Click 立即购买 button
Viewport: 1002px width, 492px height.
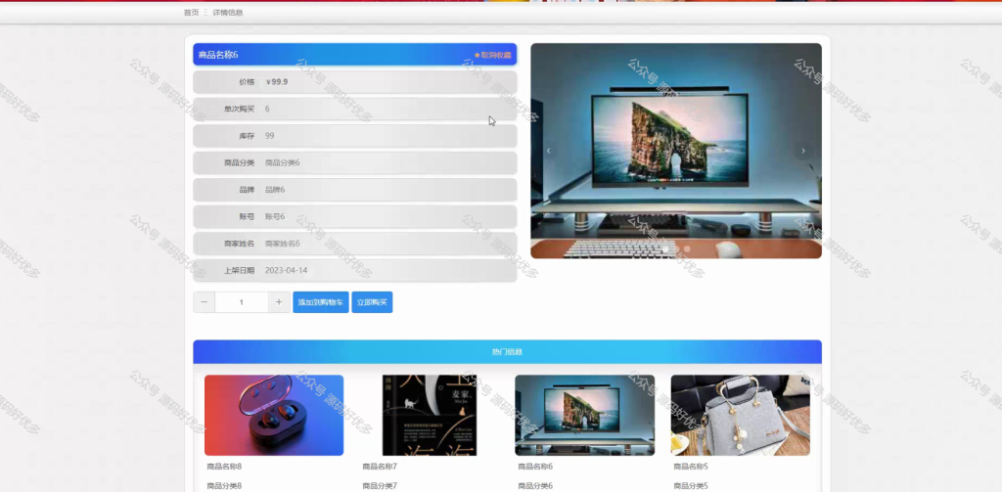click(x=372, y=302)
